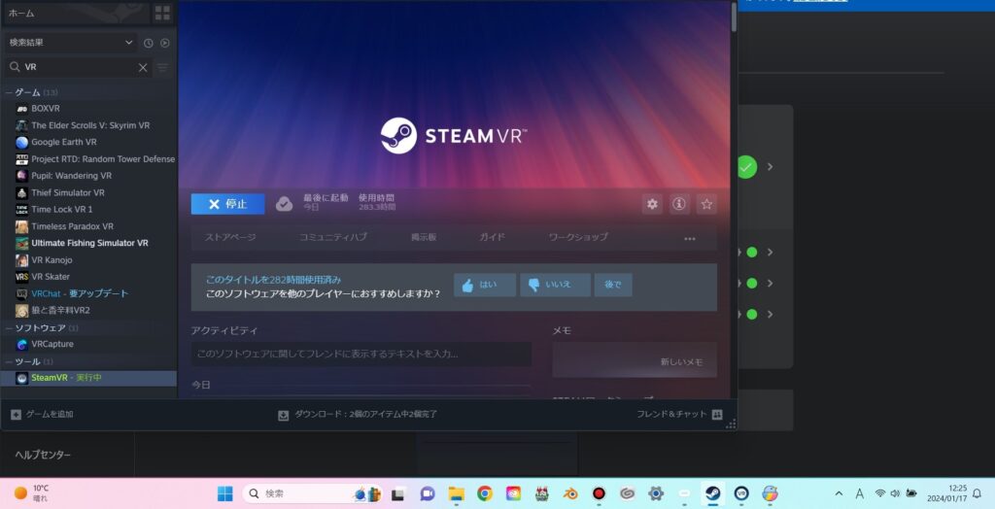Clear the VR search text

click(143, 68)
